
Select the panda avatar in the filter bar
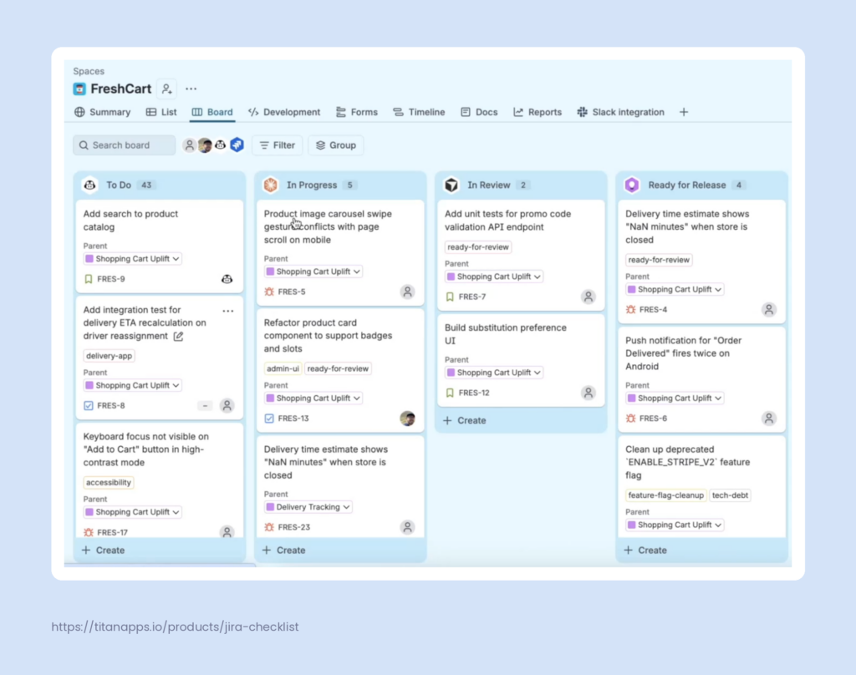click(221, 145)
